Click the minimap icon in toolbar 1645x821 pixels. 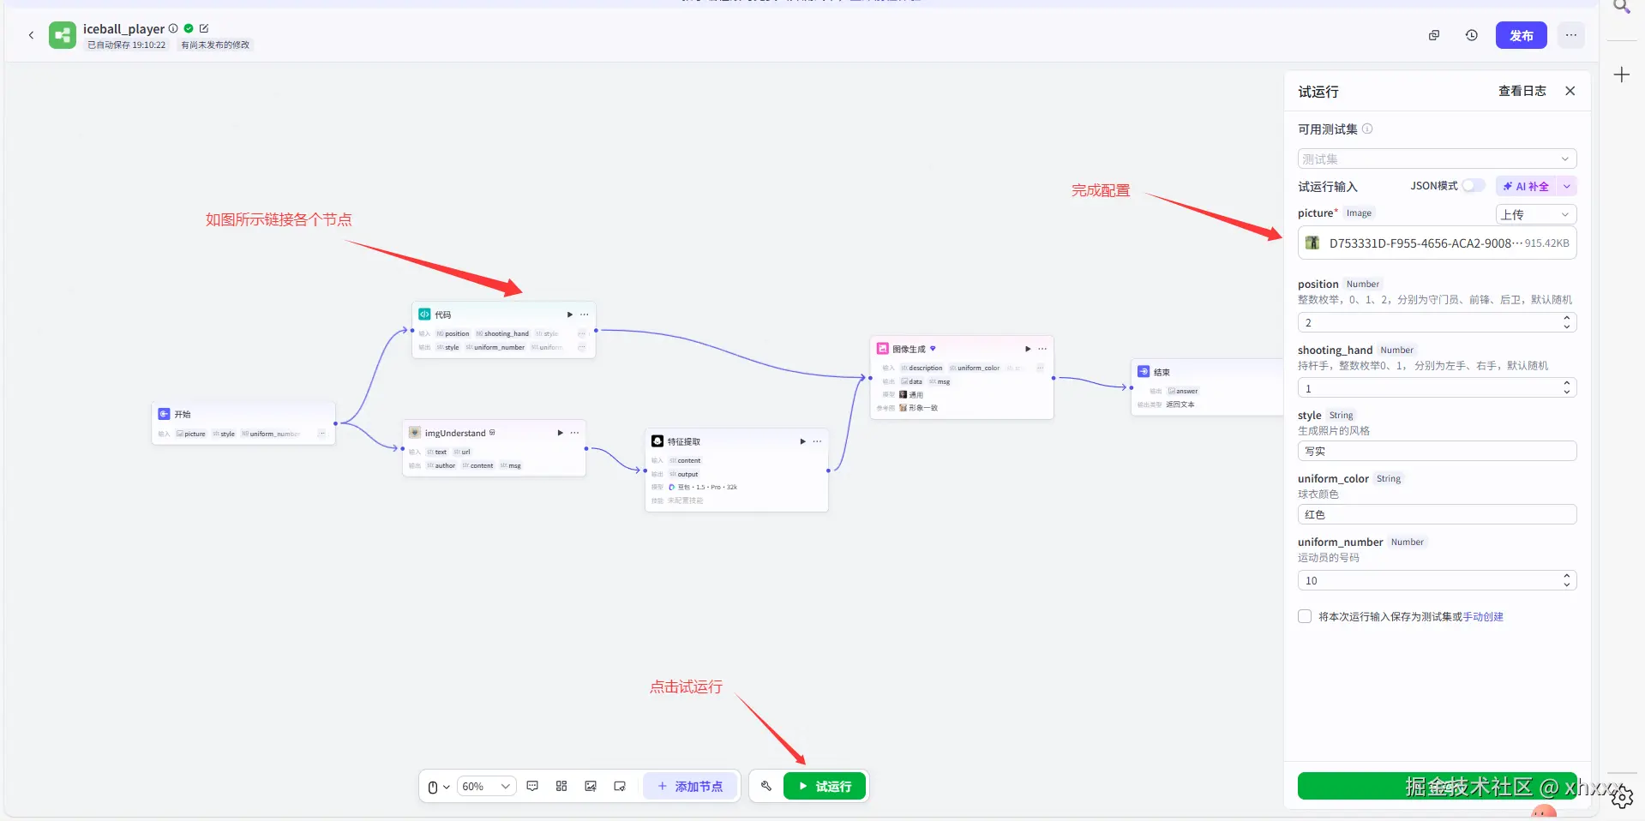pos(620,786)
